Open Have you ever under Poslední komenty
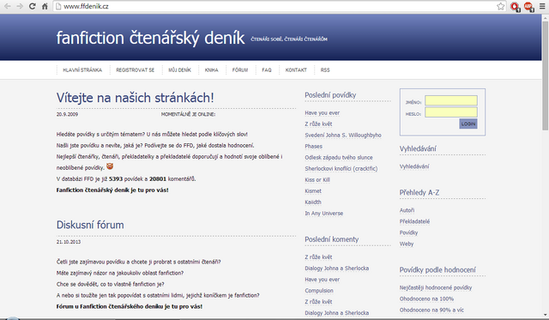549x320 pixels. pyautogui.click(x=323, y=280)
